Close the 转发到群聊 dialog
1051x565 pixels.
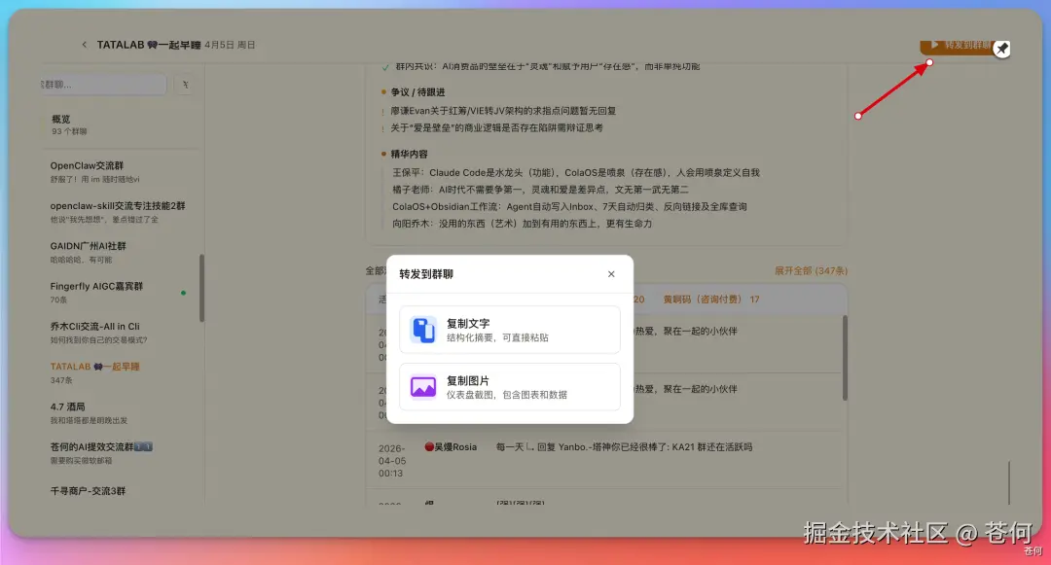pos(611,274)
